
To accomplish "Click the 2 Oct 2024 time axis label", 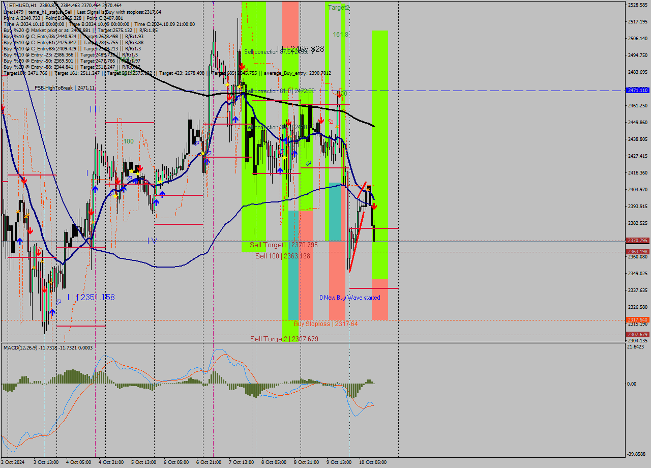I will tap(13, 462).
